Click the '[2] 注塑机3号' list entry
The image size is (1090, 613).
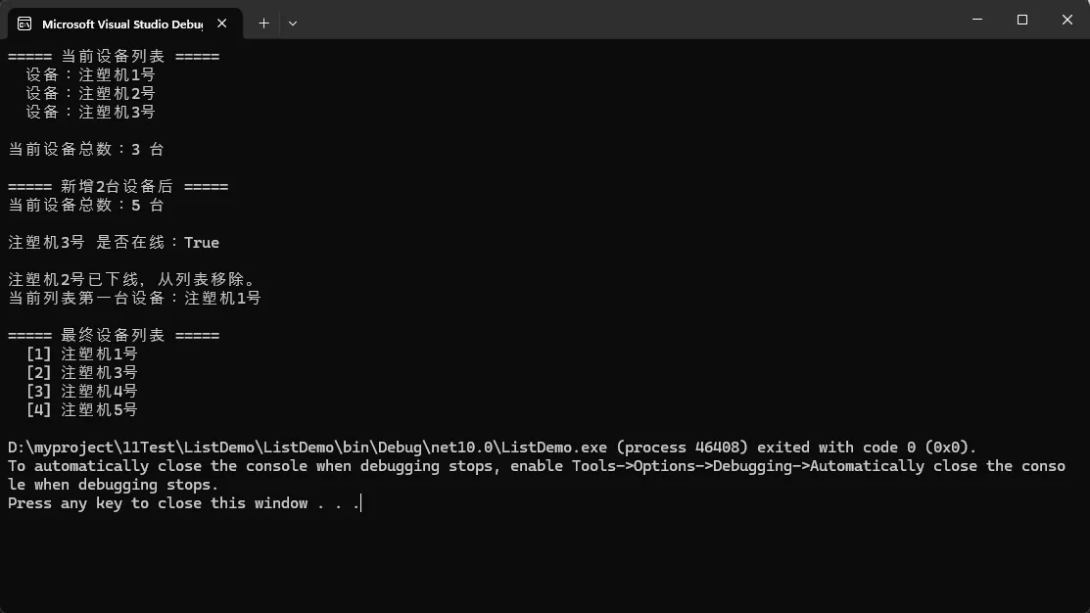coord(82,372)
